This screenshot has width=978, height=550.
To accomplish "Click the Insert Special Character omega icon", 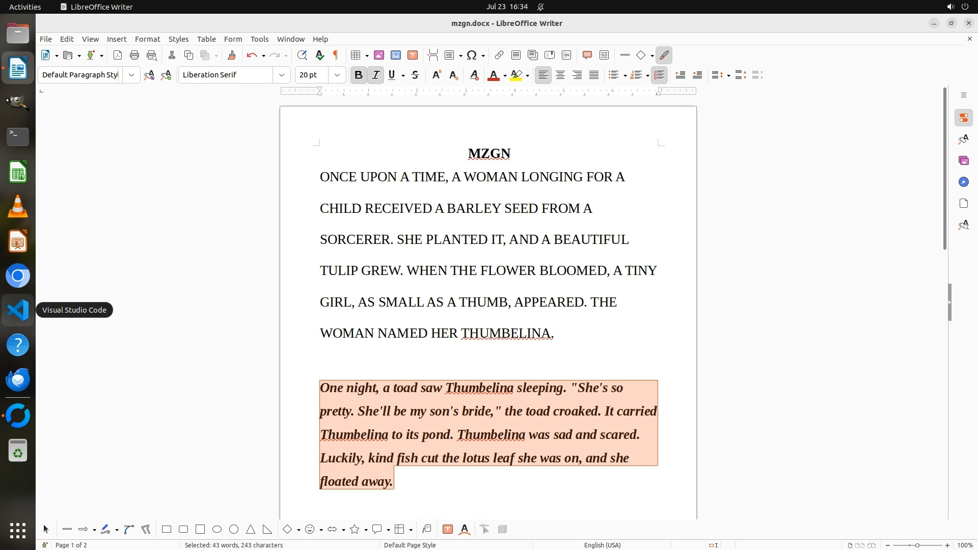I will [472, 55].
